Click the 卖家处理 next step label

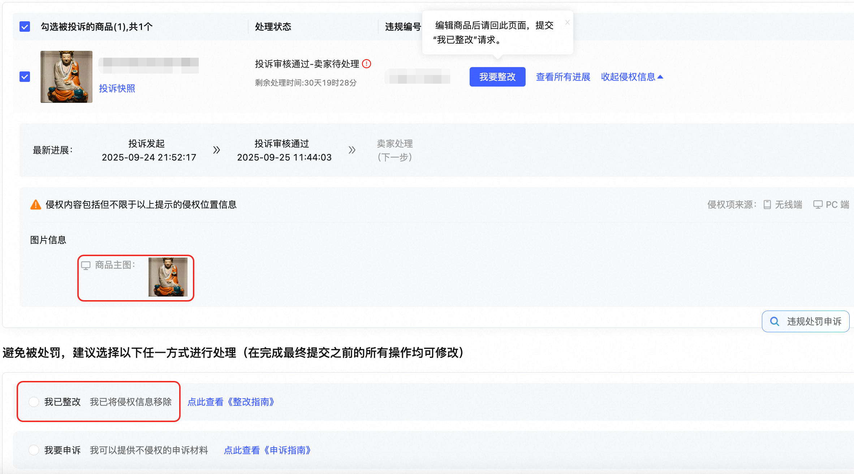click(395, 150)
